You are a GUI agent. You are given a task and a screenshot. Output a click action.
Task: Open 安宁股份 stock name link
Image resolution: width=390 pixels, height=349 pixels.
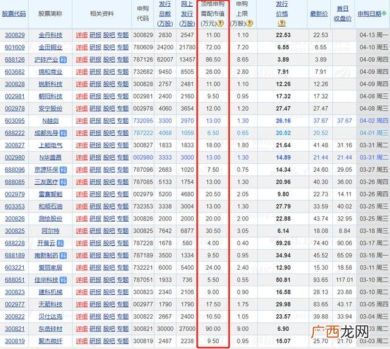[51, 108]
